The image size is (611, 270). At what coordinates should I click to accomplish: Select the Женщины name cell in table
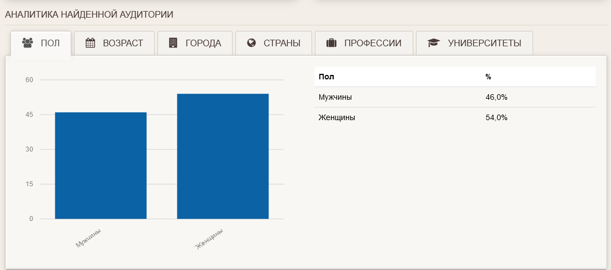coord(337,117)
